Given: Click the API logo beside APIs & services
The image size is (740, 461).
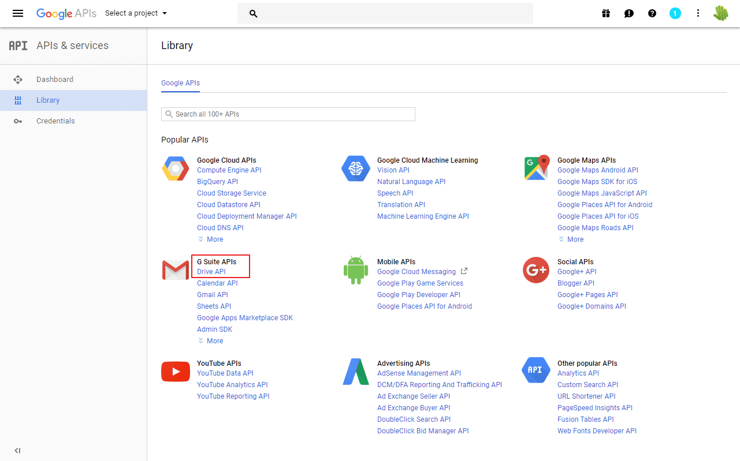Looking at the screenshot, I should 18,46.
